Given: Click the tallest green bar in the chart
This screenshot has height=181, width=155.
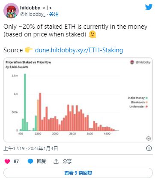Looking at the screenshot, I should [x=25, y=102].
